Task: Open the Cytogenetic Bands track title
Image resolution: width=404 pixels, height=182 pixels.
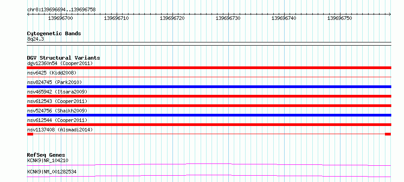Action: (54, 33)
